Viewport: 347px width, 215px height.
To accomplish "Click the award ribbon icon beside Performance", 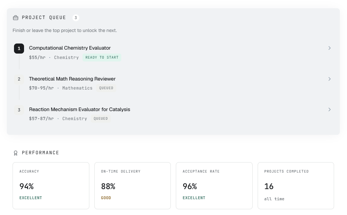I will click(15, 153).
